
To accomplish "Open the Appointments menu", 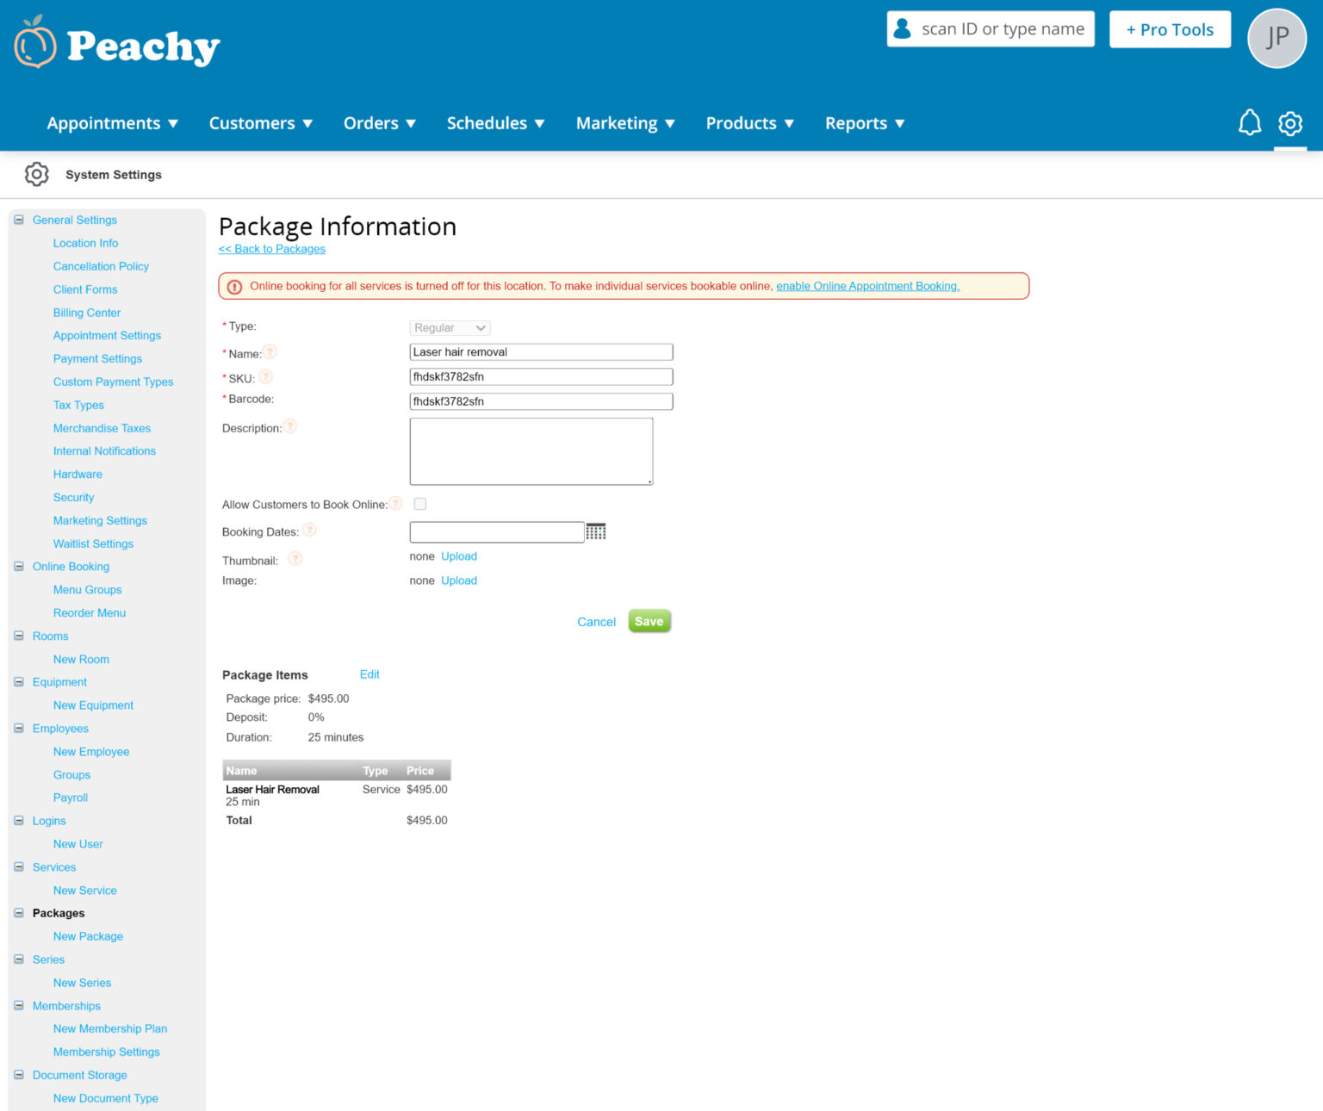I will [x=112, y=123].
